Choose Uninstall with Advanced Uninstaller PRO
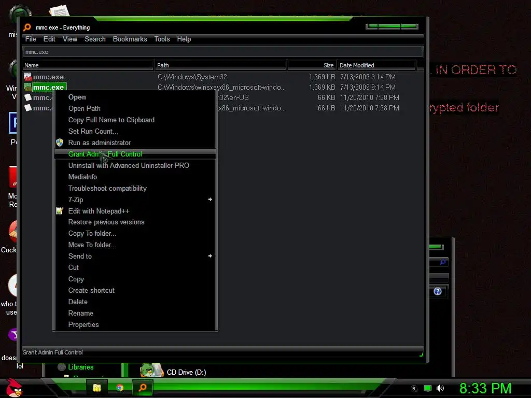 pyautogui.click(x=135, y=165)
